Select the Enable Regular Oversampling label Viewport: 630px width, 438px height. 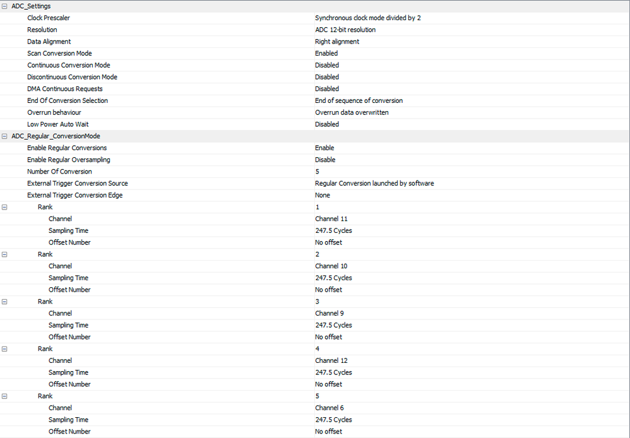(68, 160)
